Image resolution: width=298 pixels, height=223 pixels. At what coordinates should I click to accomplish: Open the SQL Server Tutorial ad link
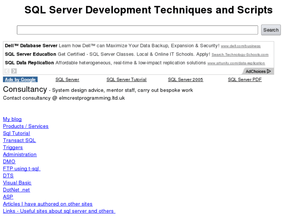click(126, 79)
